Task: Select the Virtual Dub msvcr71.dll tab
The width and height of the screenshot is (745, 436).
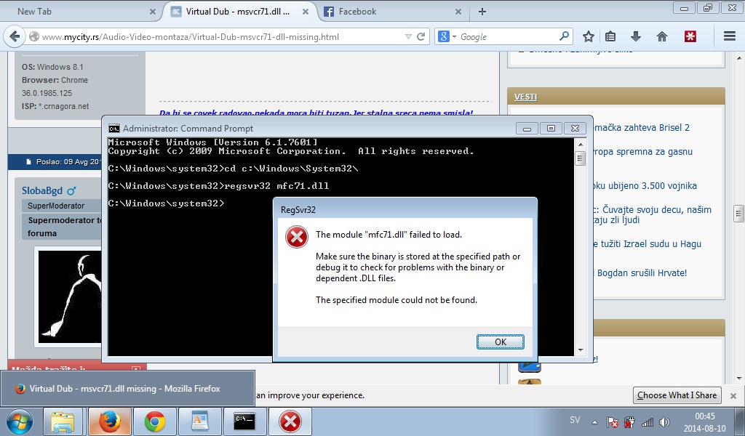Action: tap(238, 12)
